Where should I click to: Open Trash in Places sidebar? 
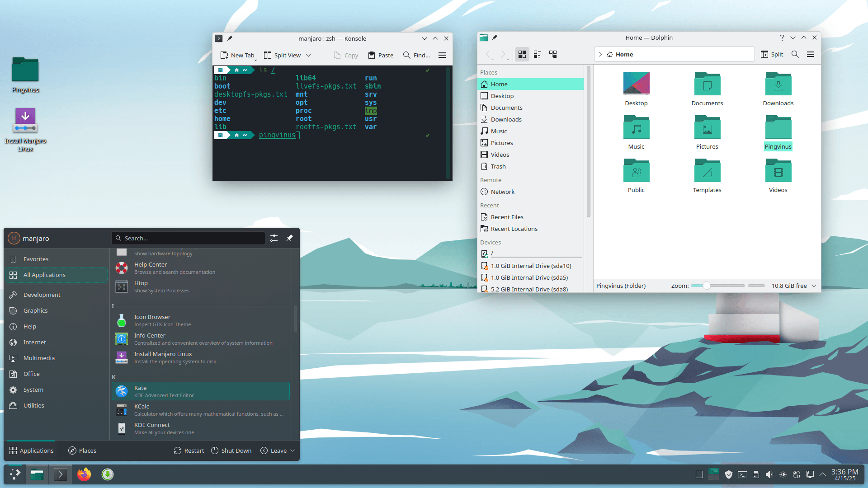[530, 166]
